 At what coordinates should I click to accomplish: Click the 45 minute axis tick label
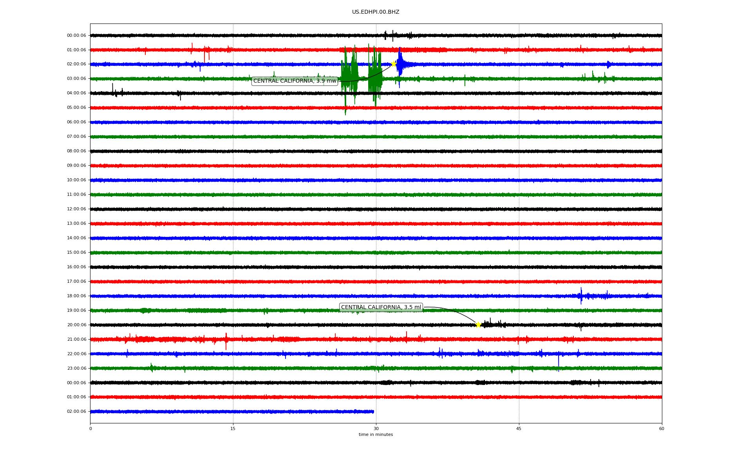[x=519, y=428]
